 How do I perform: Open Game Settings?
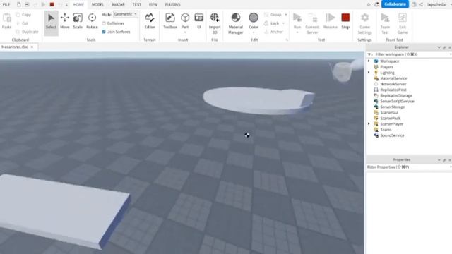coord(364,23)
